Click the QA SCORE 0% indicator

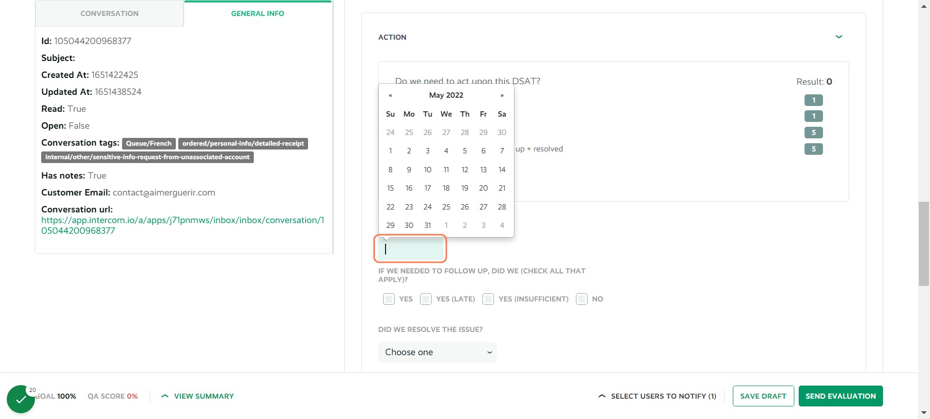pyautogui.click(x=113, y=396)
